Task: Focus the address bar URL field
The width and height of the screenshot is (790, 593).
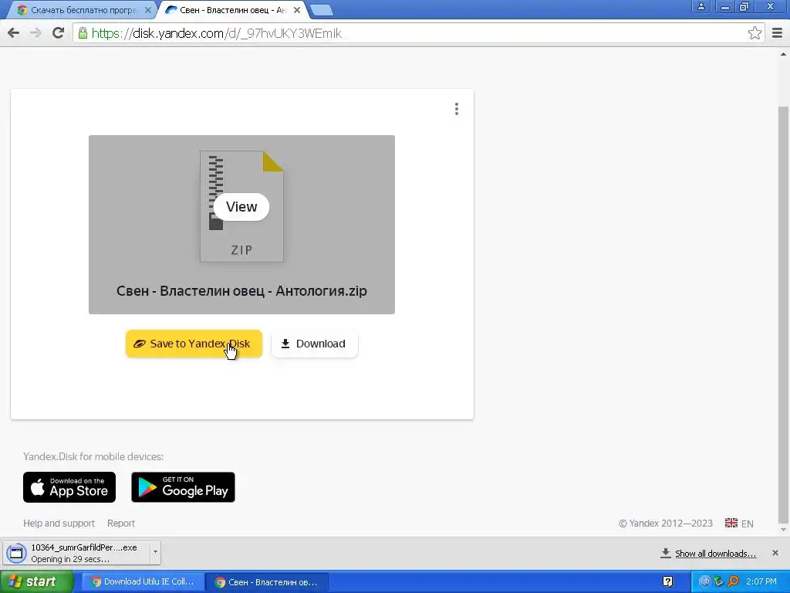Action: [418, 33]
